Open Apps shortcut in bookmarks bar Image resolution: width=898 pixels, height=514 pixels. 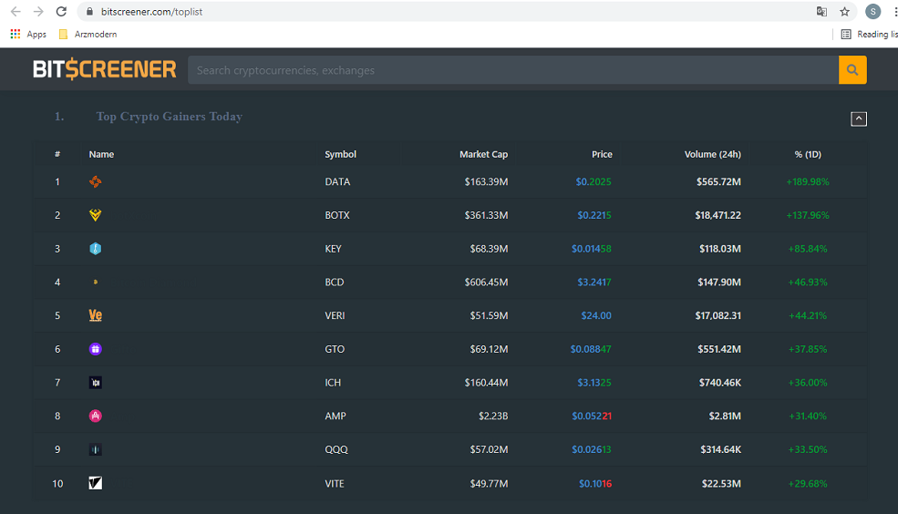[28, 35]
